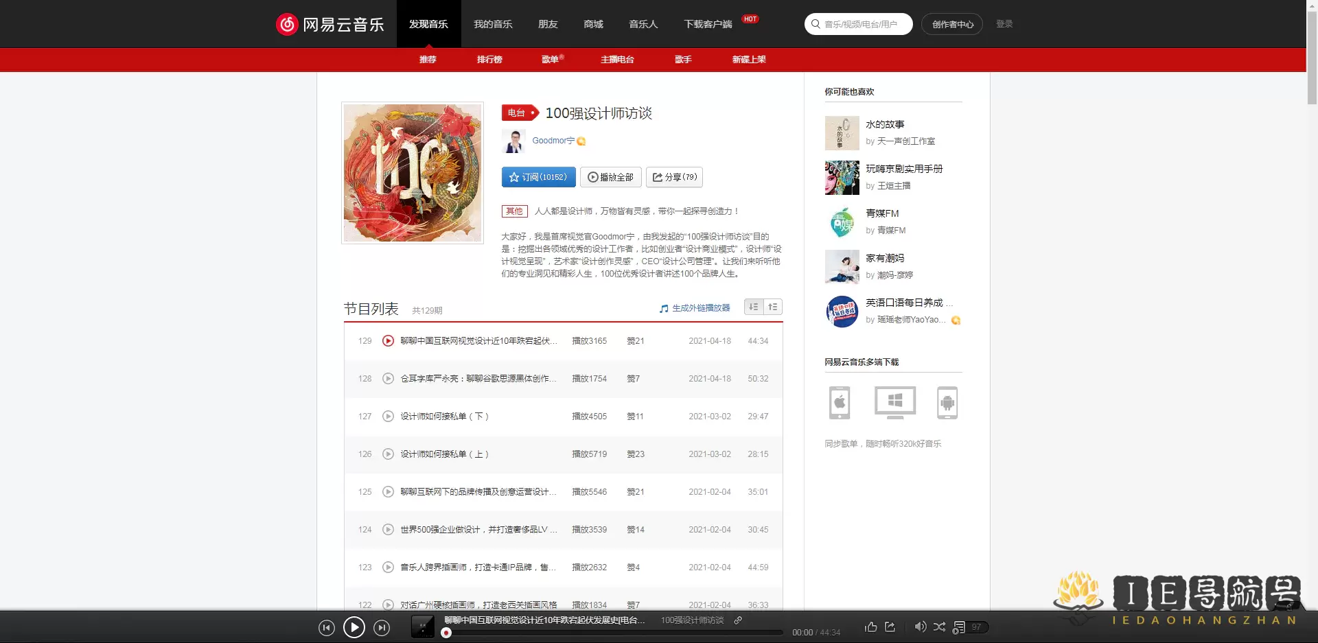Click the Goodmor宁 creator avatar
This screenshot has height=643, width=1318.
(513, 141)
